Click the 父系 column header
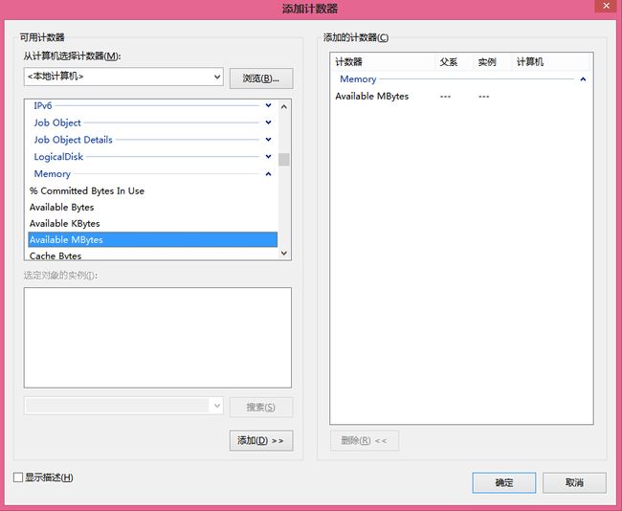Image resolution: width=622 pixels, height=511 pixels. click(454, 62)
